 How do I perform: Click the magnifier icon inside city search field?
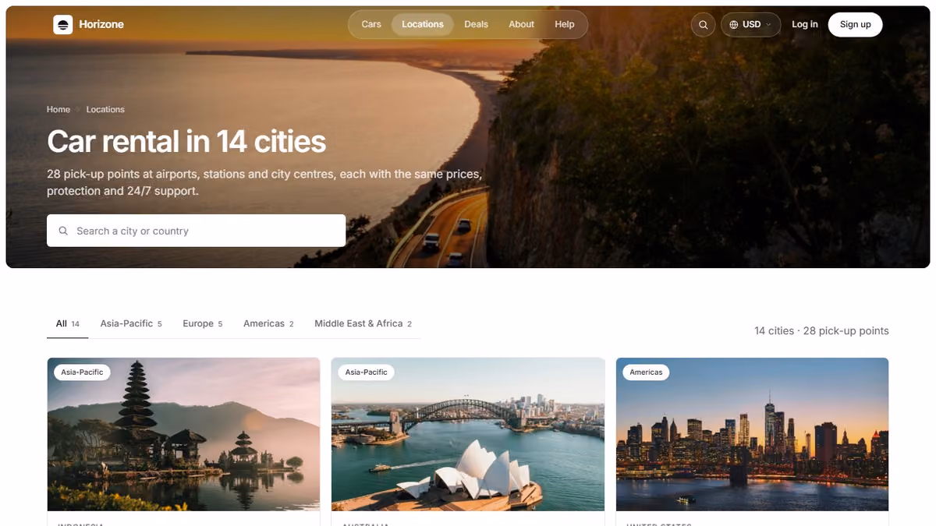tap(64, 231)
